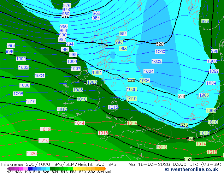This screenshot has width=224, height=173.
Task: Select the red 1020 isobar label
Action: (x=32, y=154)
